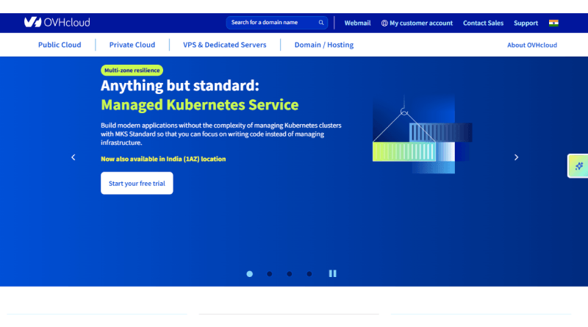Viewport: 588px width, 327px height.
Task: Open About OVHcloud menu
Action: click(x=531, y=45)
